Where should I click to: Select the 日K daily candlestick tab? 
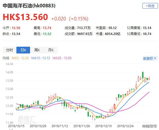[x=23, y=50]
